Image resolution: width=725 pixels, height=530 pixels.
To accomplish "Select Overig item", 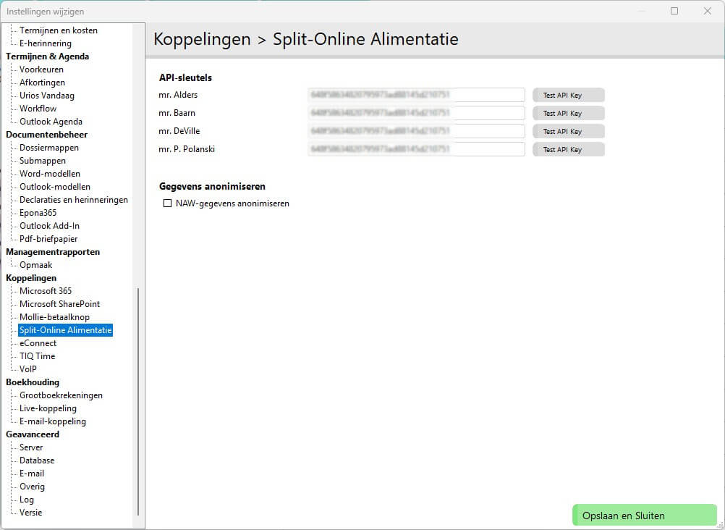I will 32,487.
